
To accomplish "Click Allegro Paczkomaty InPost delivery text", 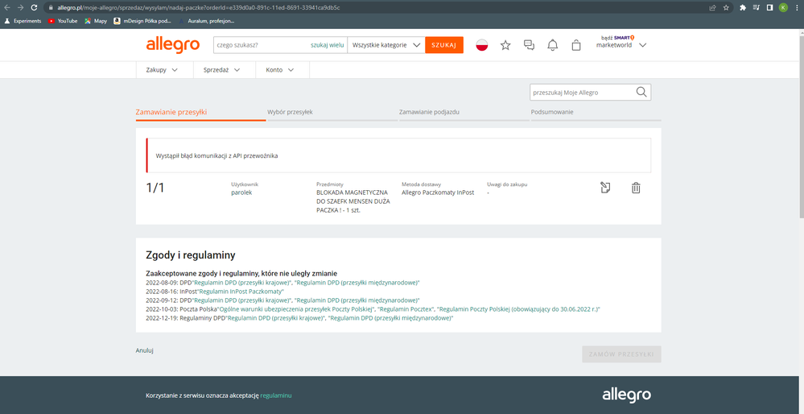I will (438, 193).
